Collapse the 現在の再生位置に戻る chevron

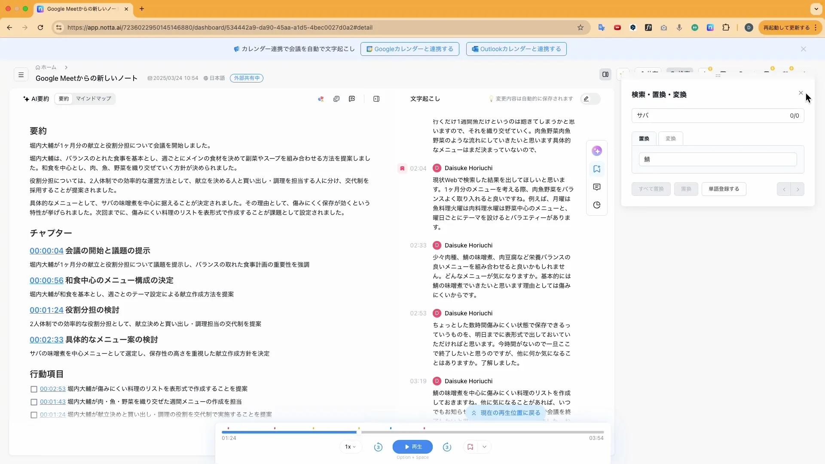pos(474,413)
